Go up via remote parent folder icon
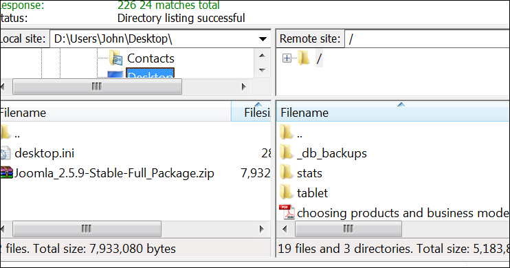The width and height of the screenshot is (510, 268). [x=287, y=133]
